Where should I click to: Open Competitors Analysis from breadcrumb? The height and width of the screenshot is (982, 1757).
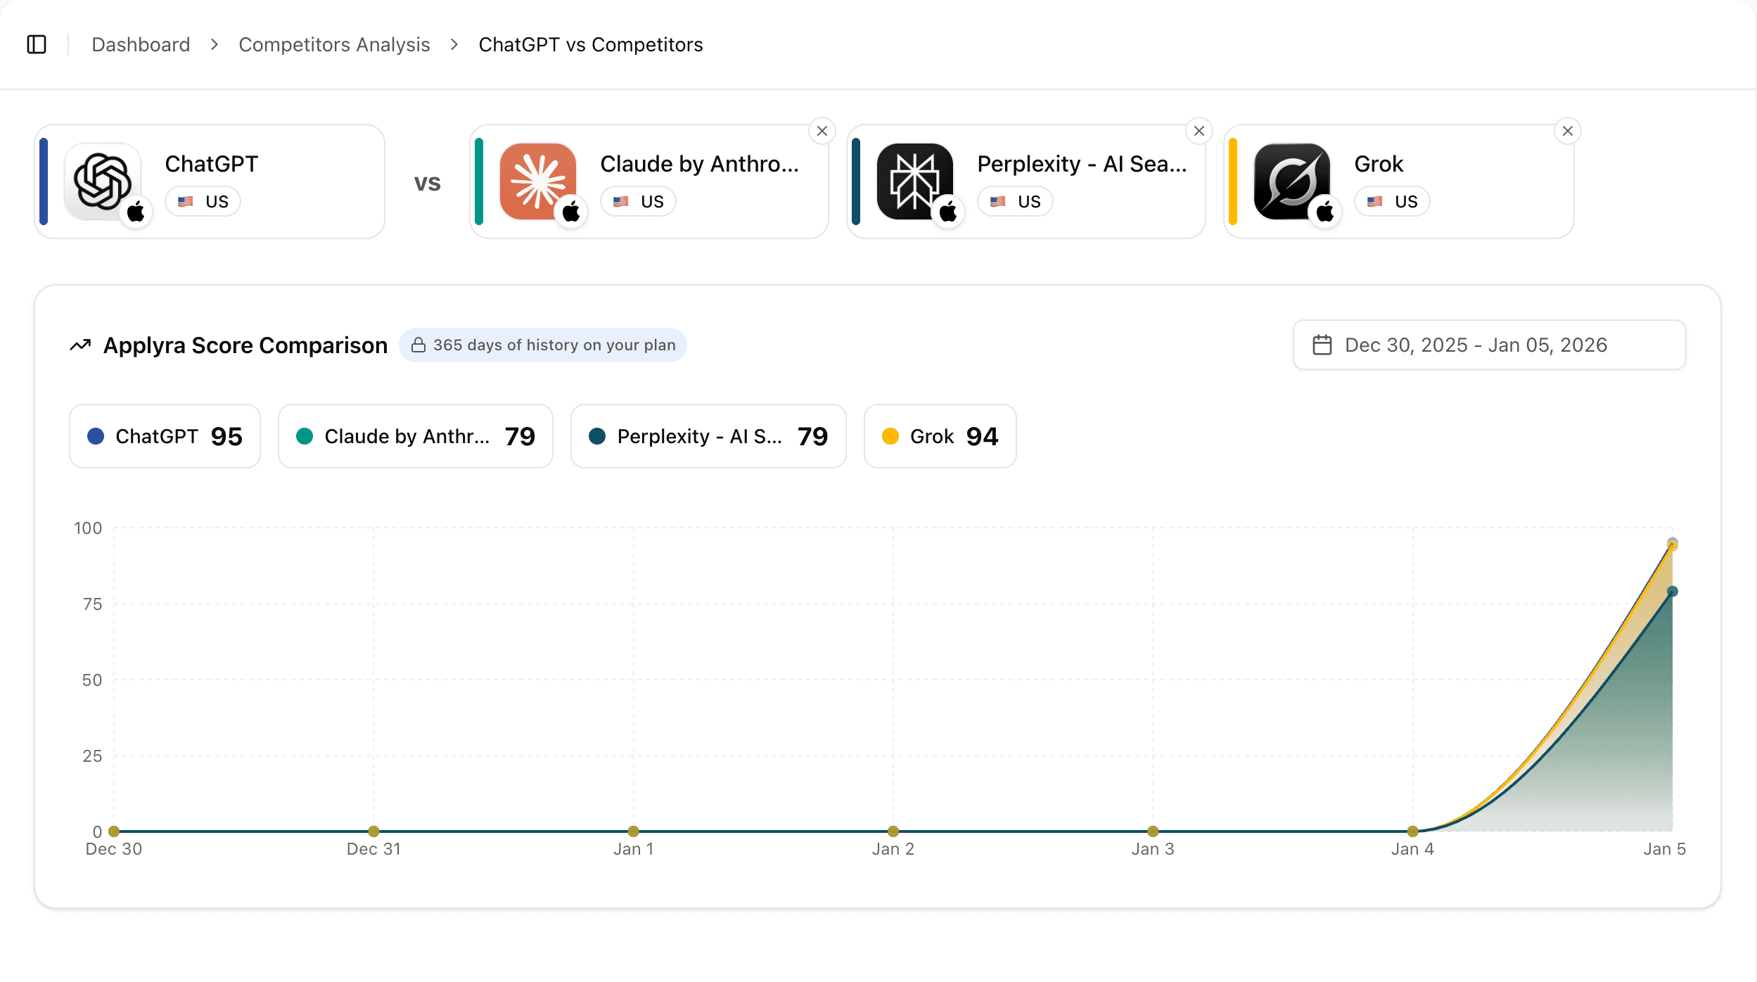coord(334,44)
